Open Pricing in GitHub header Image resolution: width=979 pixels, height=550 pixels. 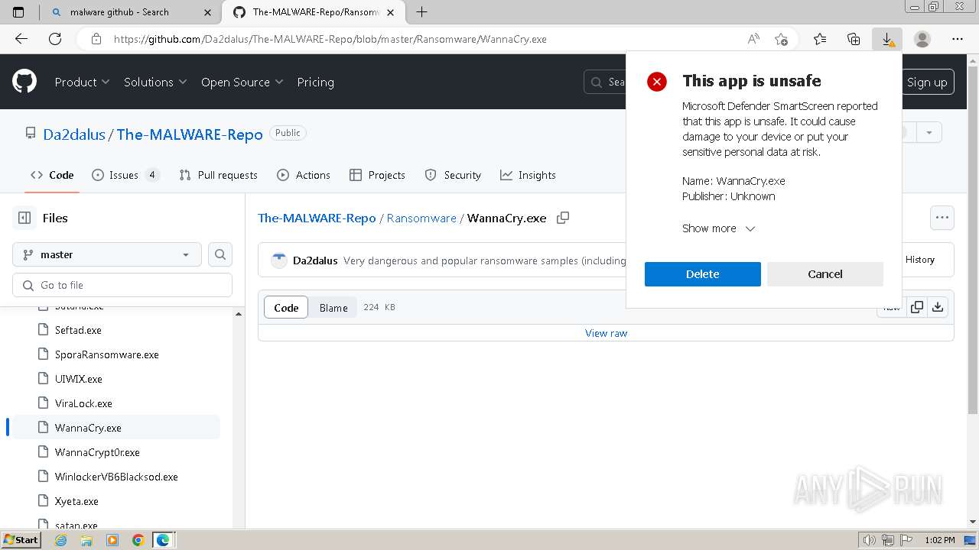click(315, 82)
